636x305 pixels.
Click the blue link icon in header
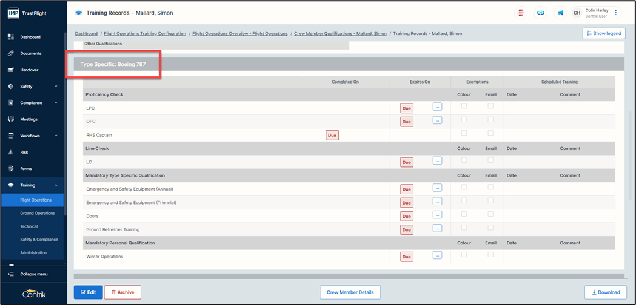tap(541, 13)
